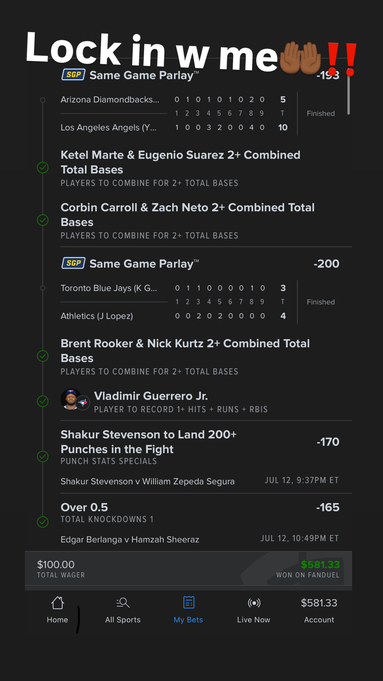
Task: Tap the My Bets slip icon
Action: point(189,603)
